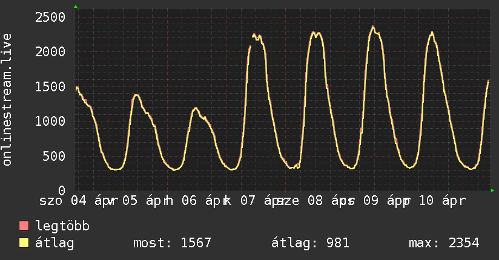Click the green arrow at x-axis end
Viewport: 499px width, 260px height.
pos(492,190)
